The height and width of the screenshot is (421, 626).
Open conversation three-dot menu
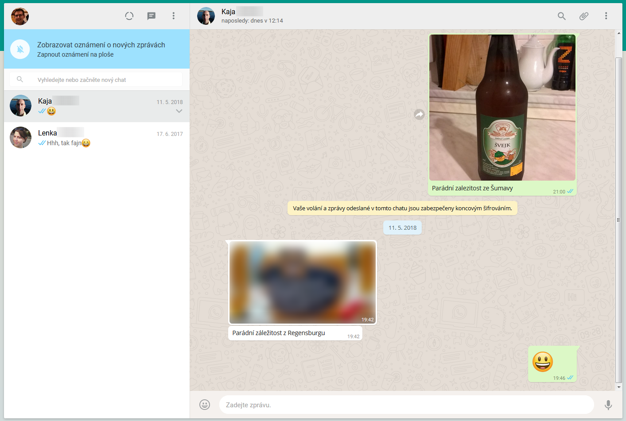pos(606,16)
